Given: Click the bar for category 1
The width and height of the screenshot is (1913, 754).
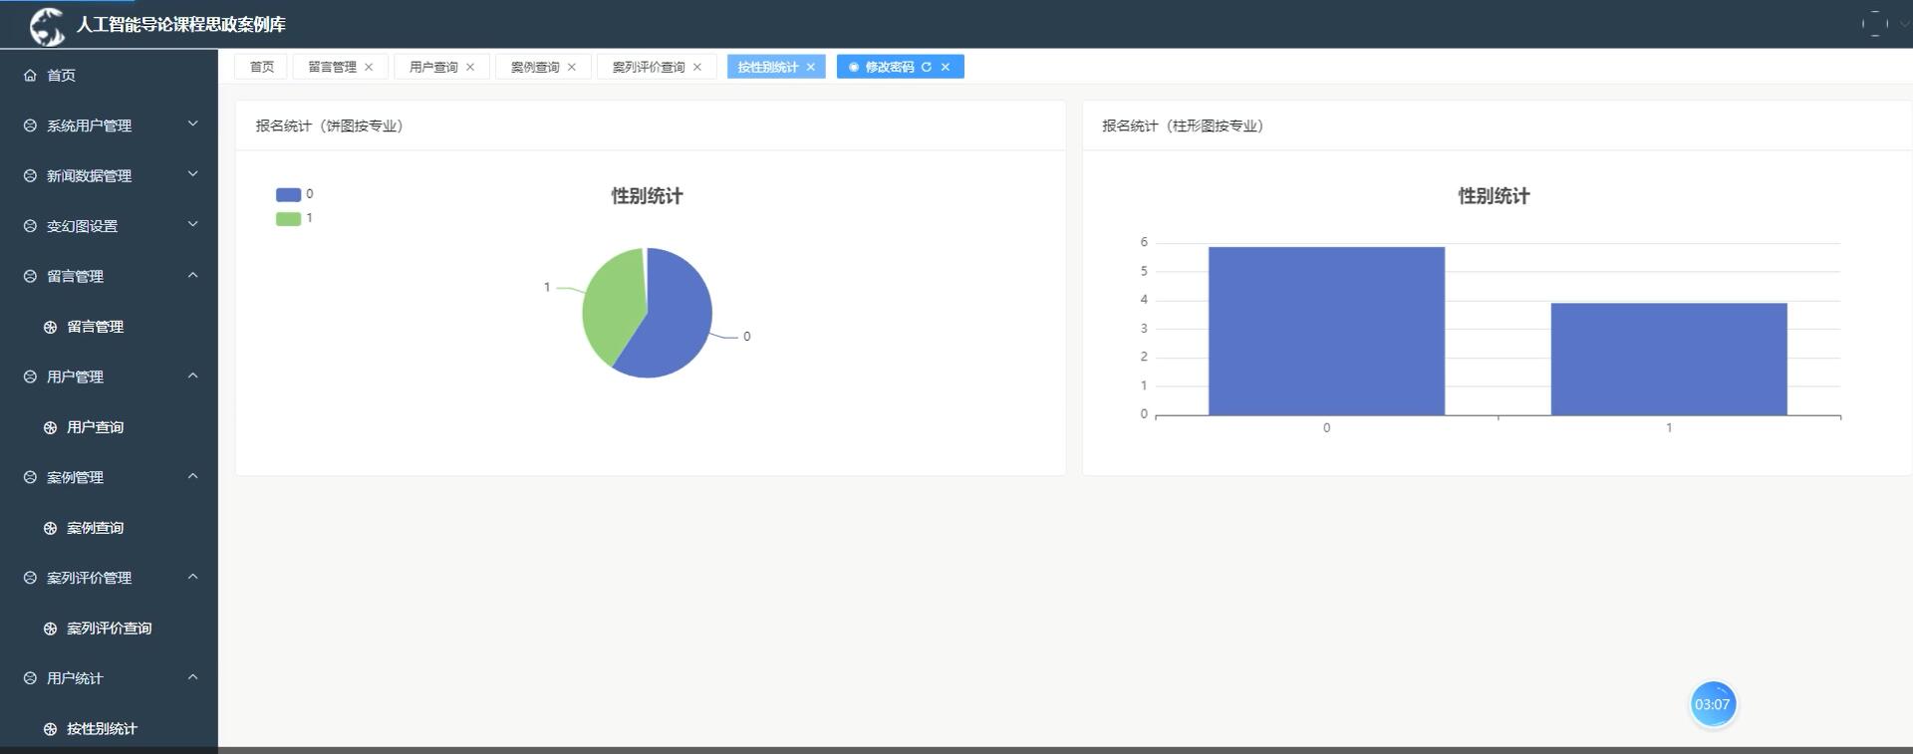Looking at the screenshot, I should tap(1669, 360).
